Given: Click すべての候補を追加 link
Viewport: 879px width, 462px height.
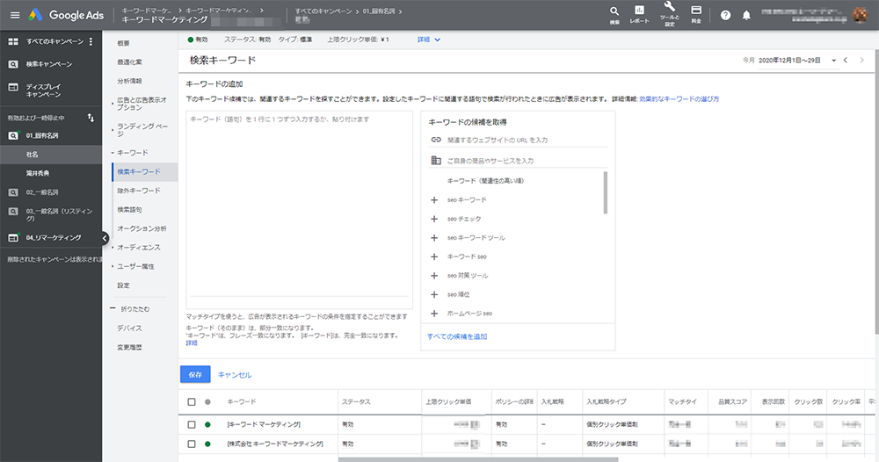Looking at the screenshot, I should click(457, 336).
